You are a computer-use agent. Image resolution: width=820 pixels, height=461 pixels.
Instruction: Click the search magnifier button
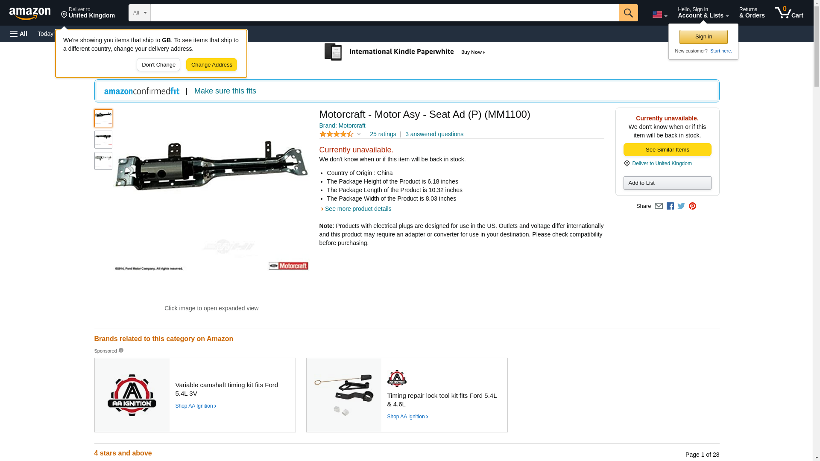[x=628, y=13]
